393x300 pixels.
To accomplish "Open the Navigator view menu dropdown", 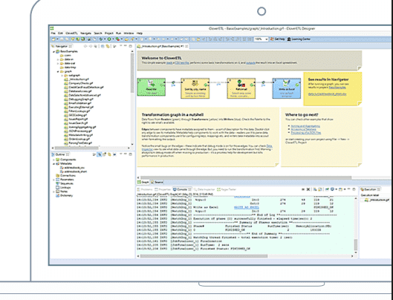I will 120,46.
